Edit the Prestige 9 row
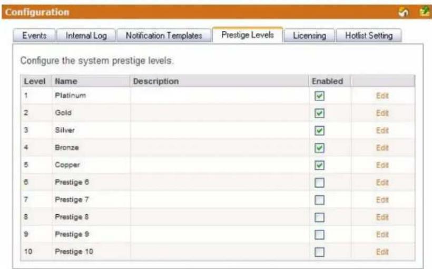Image resolution: width=432 pixels, height=269 pixels. pos(382,234)
